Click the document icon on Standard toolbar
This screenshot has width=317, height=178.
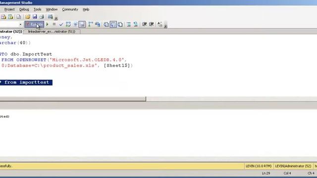(x=19, y=17)
